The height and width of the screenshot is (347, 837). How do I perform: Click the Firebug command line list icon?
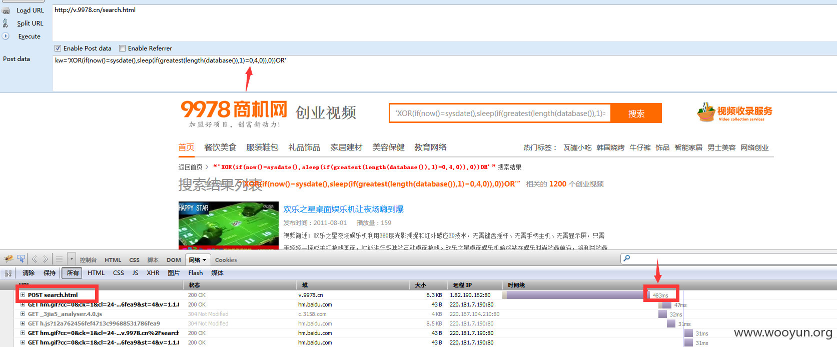click(x=60, y=259)
